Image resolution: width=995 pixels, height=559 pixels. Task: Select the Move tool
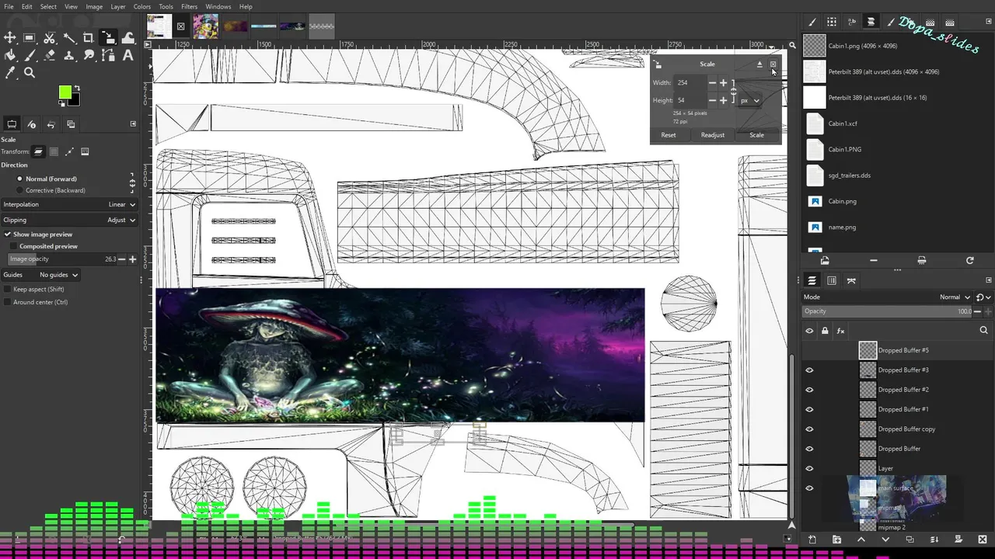10,38
